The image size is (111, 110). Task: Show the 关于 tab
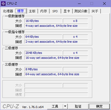tap(95, 11)
